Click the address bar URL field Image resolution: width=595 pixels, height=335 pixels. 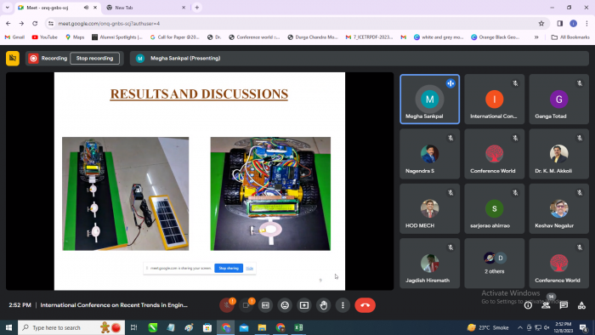click(x=292, y=24)
